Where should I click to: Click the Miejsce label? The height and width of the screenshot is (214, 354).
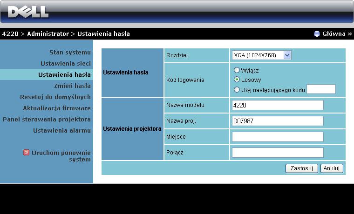tap(176, 136)
